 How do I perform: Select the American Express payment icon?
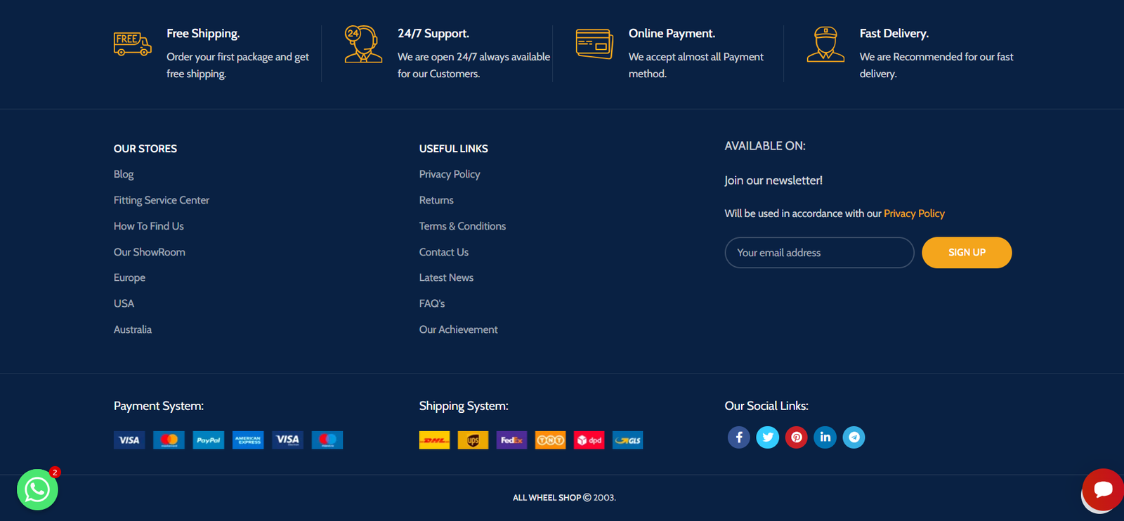[x=248, y=440]
